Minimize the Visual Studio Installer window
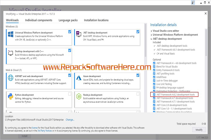The width and height of the screenshot is (211, 140). tap(201, 3)
